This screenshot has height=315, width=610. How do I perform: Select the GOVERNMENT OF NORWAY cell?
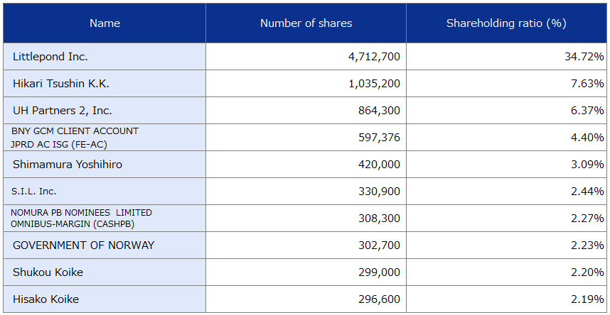click(x=105, y=245)
